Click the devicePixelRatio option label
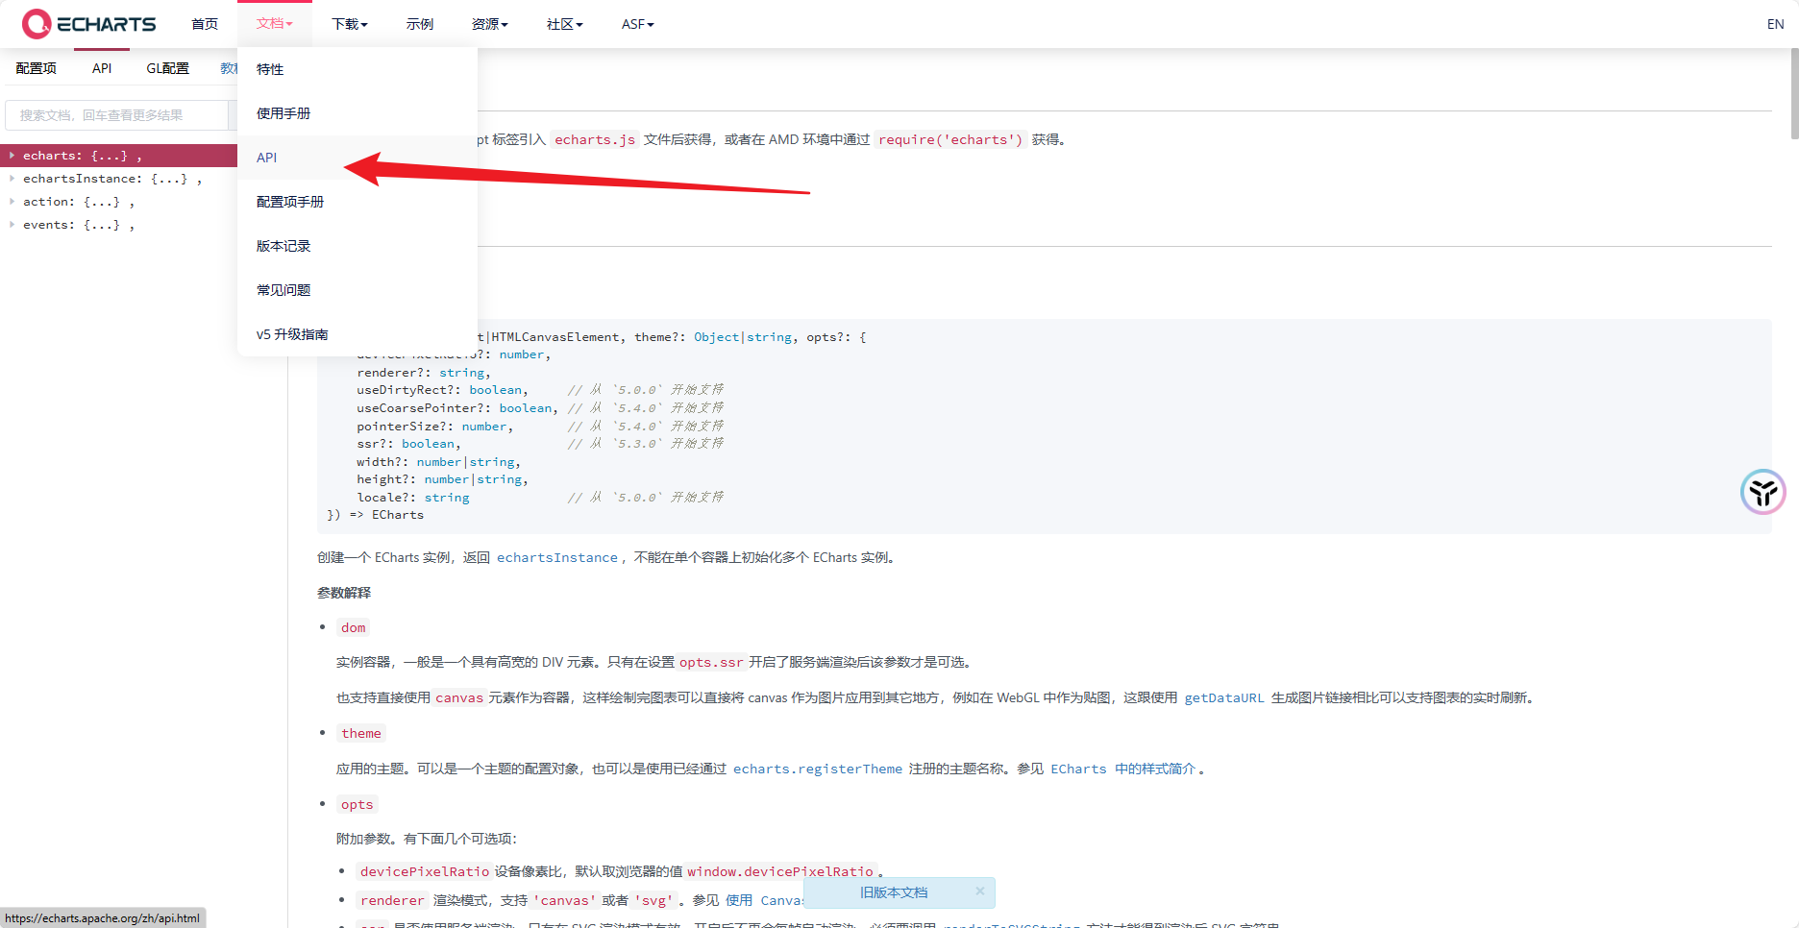The width and height of the screenshot is (1799, 928). 424,871
